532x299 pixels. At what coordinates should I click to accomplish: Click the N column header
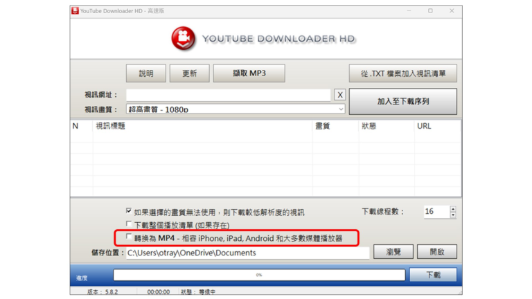coord(82,126)
